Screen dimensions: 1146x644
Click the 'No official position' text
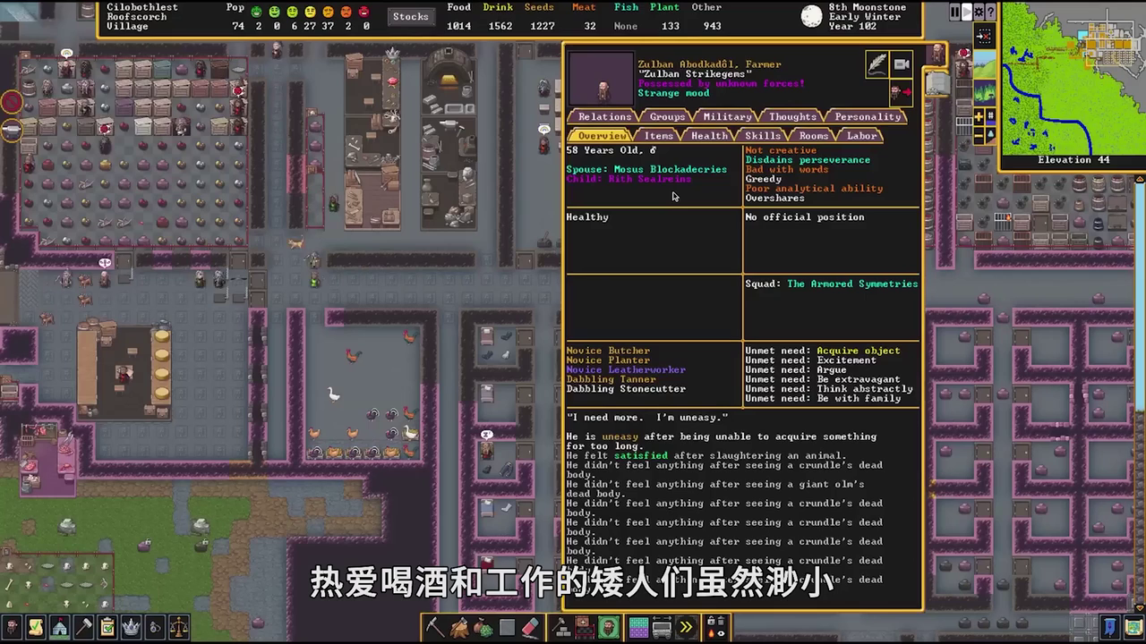pyautogui.click(x=805, y=216)
